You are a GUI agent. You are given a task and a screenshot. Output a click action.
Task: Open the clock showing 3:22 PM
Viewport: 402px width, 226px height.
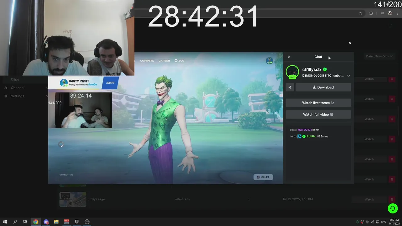coord(394,222)
